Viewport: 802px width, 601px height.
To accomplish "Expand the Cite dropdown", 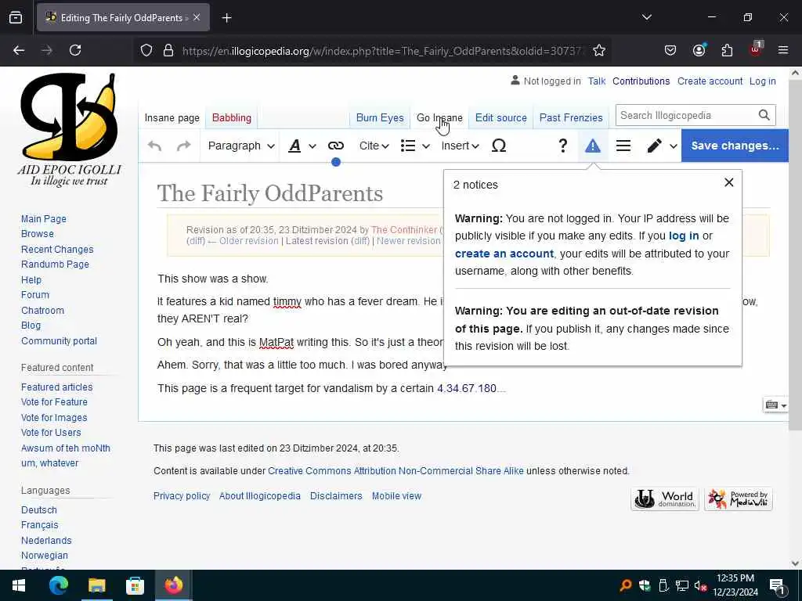I will click(374, 146).
